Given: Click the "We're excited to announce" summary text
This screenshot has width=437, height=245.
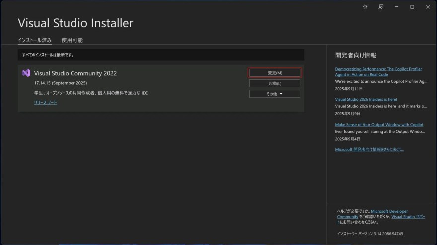Looking at the screenshot, I should [x=381, y=81].
